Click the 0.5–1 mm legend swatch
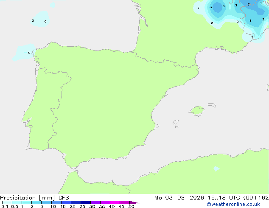 tap(17, 202)
